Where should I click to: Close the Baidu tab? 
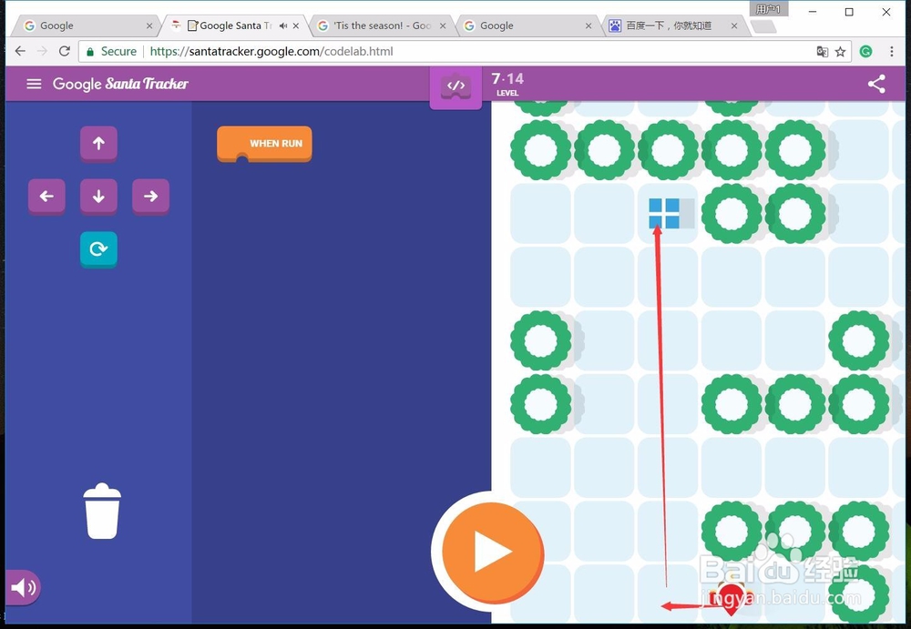[734, 25]
